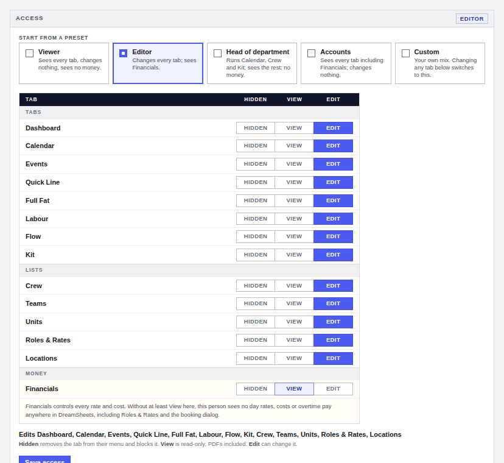Allow Edit on Financials
The width and height of the screenshot is (504, 463).
pyautogui.click(x=333, y=389)
